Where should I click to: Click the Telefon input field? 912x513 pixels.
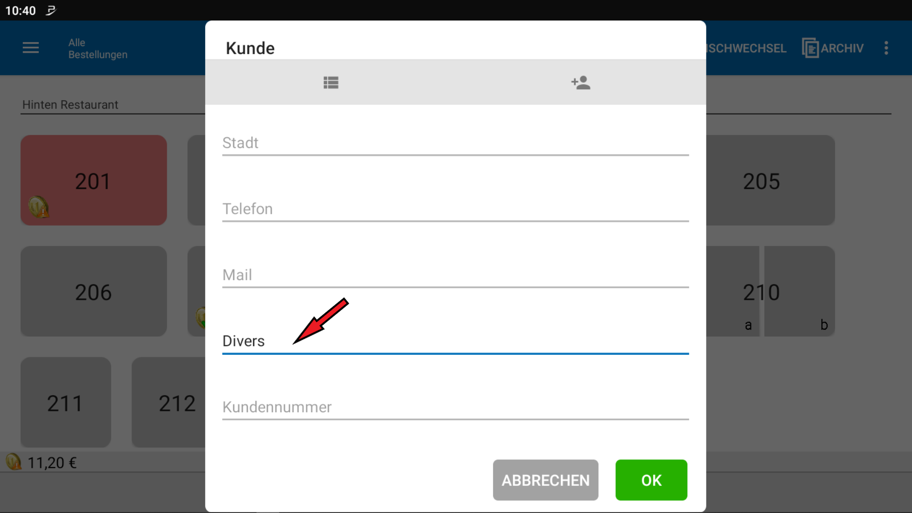455,209
